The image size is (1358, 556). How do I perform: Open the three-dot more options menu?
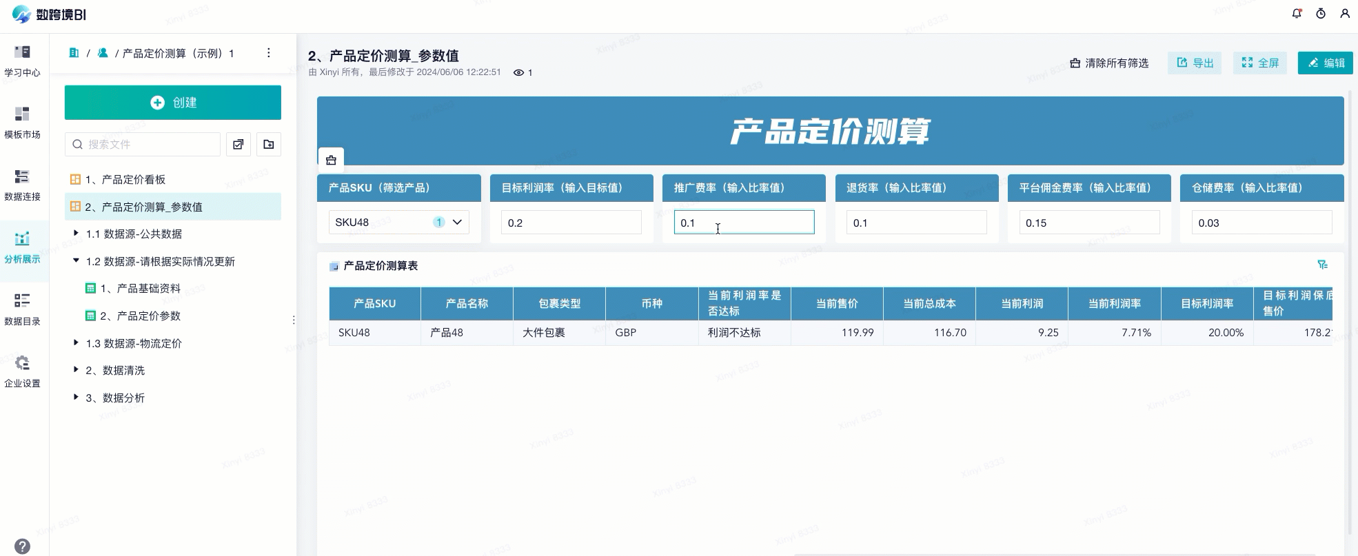(269, 53)
